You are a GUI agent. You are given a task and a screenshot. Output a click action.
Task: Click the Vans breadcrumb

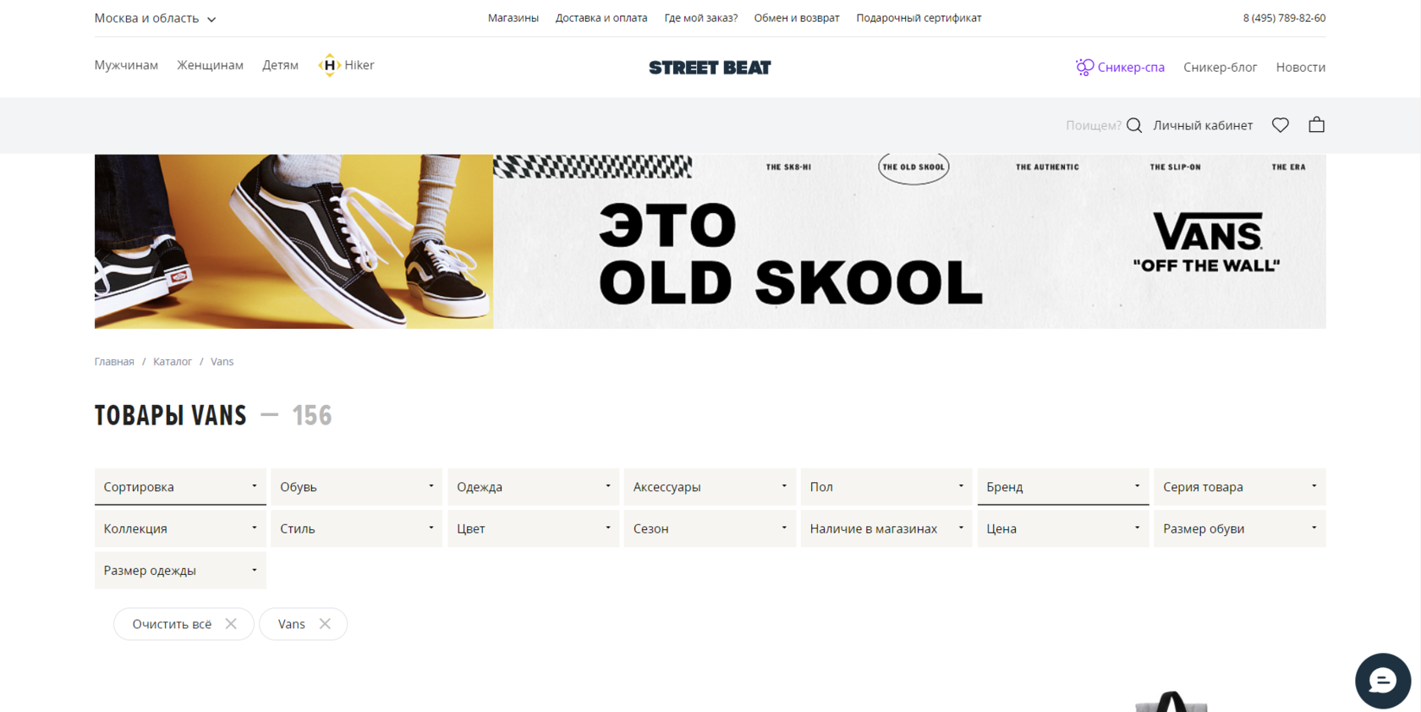point(222,361)
